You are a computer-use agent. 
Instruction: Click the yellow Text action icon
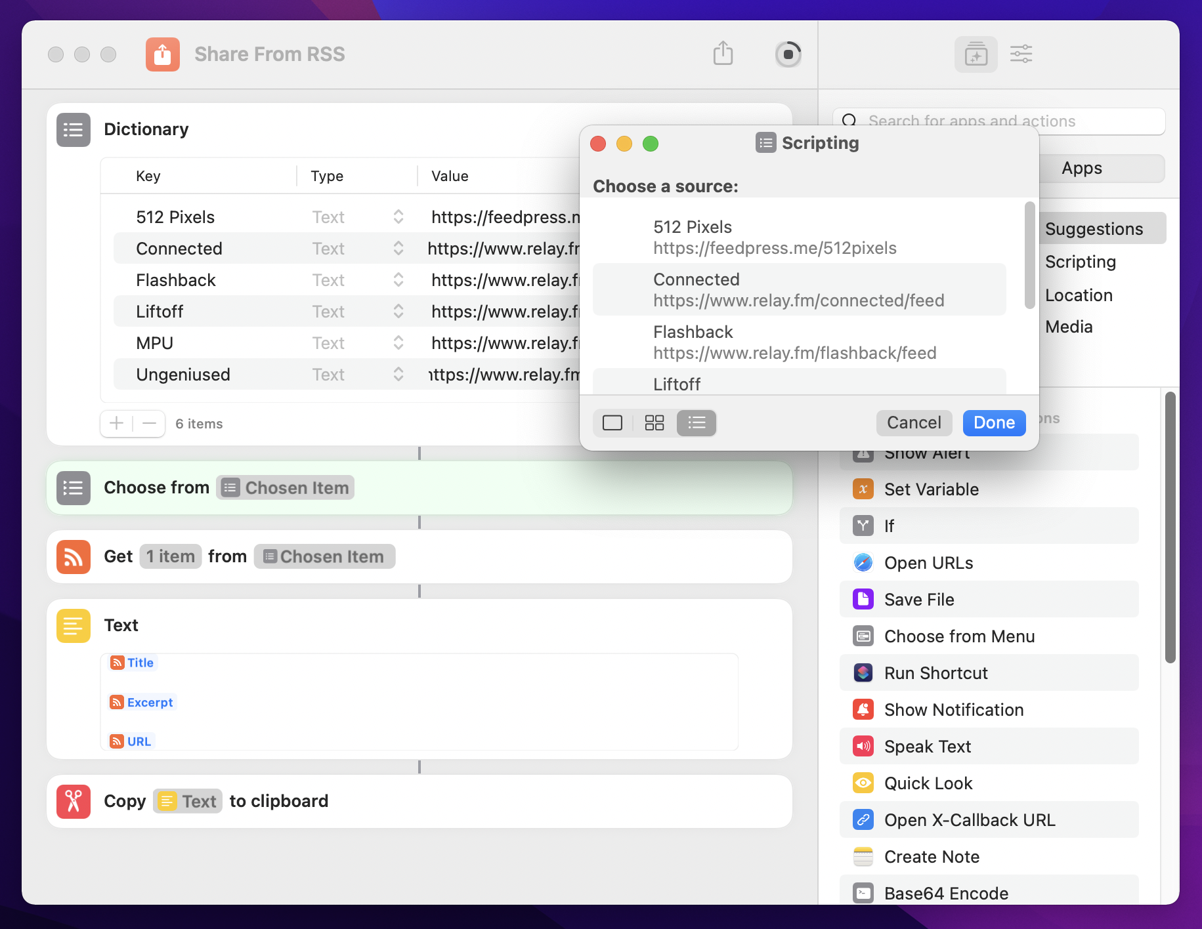click(74, 626)
